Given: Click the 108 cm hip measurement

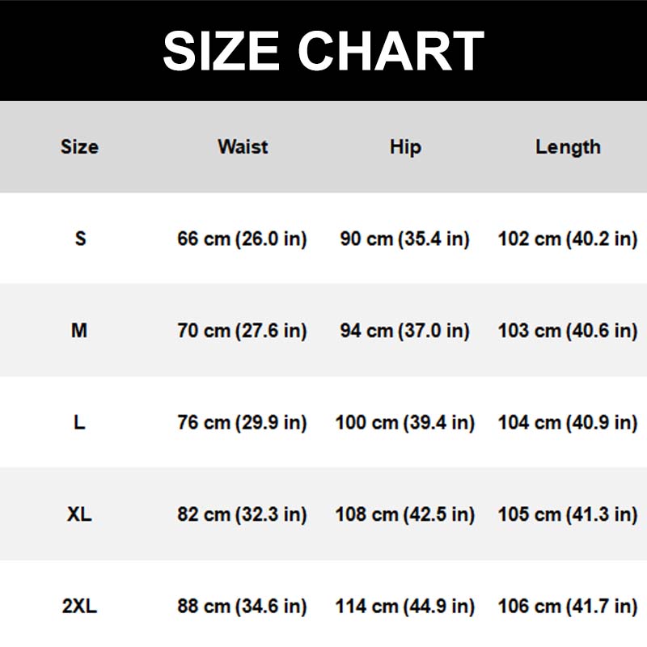Looking at the screenshot, I should [x=404, y=514].
